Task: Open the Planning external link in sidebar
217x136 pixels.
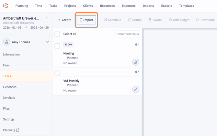Action: (x=11, y=130)
